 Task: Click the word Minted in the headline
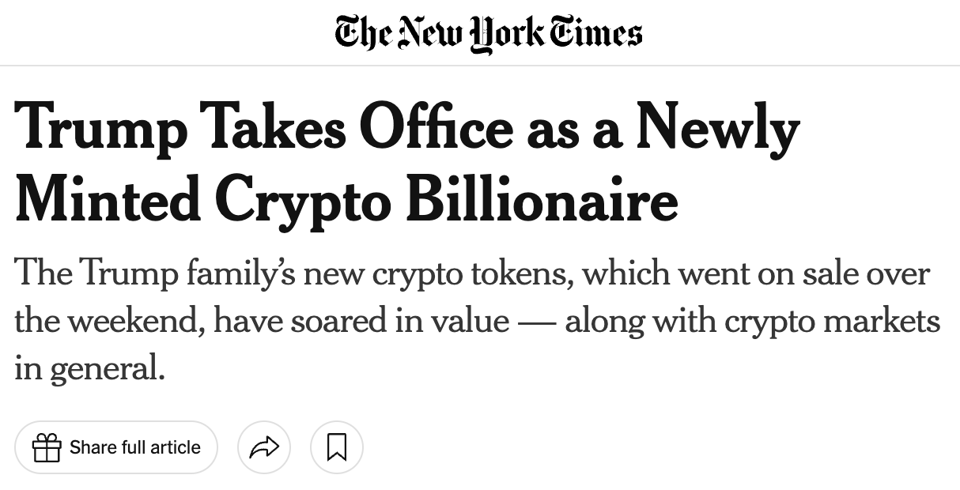pos(108,200)
